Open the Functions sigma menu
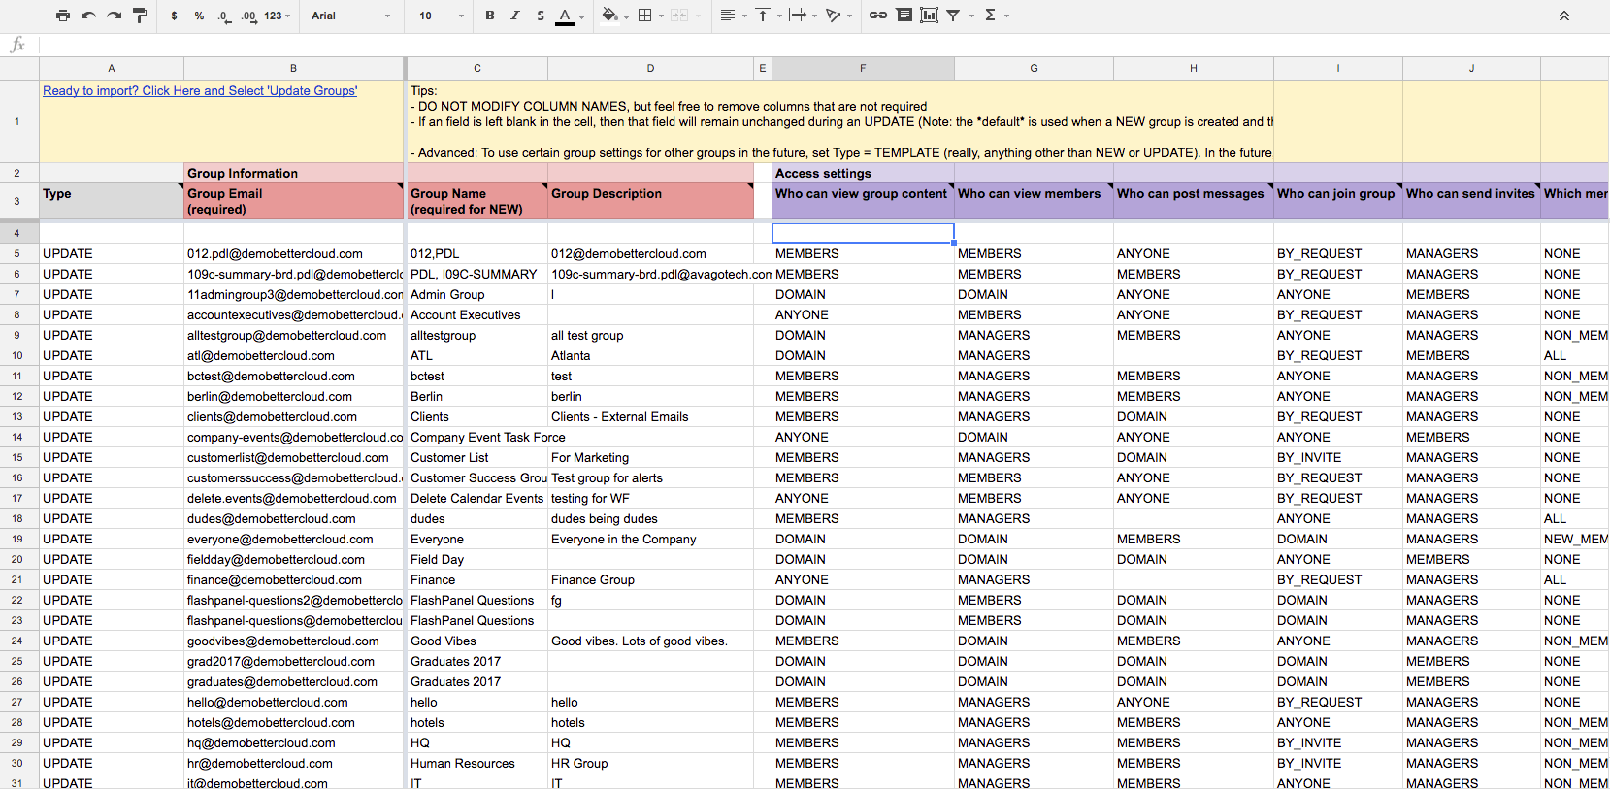This screenshot has height=789, width=1610. pyautogui.click(x=996, y=16)
